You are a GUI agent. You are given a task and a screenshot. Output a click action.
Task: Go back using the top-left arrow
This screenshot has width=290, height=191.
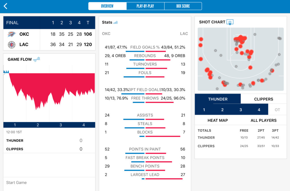tap(6, 6)
